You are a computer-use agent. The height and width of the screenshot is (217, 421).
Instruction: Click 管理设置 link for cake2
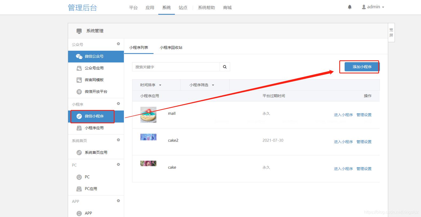point(364,142)
